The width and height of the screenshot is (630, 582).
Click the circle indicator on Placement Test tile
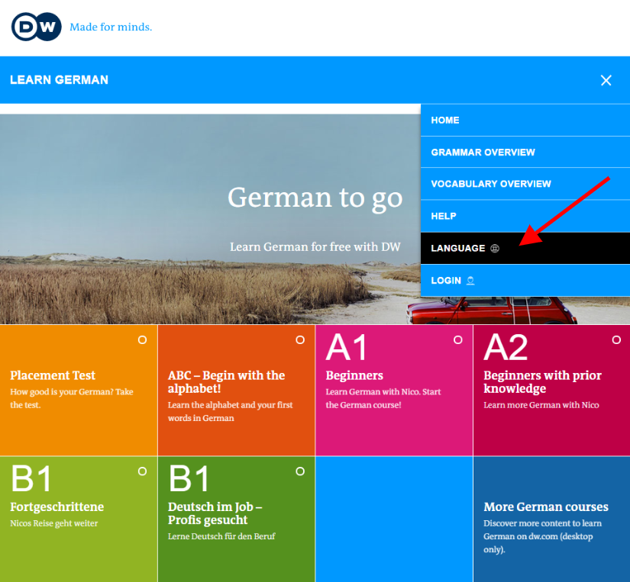(142, 340)
